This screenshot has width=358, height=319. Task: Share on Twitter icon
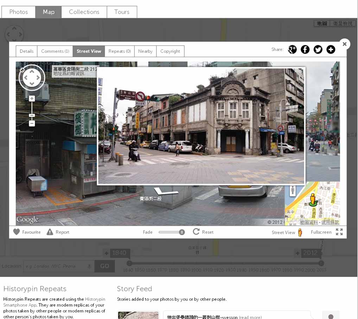point(318,49)
